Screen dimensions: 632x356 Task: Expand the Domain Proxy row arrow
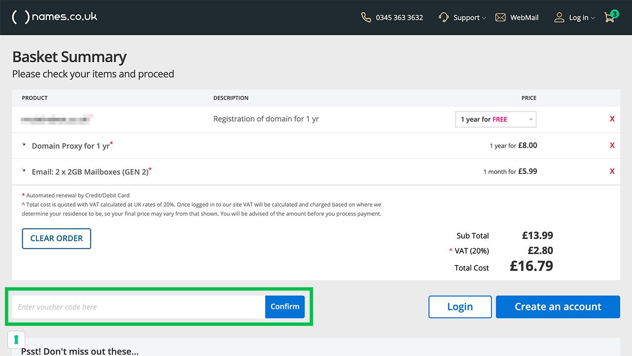pos(24,145)
